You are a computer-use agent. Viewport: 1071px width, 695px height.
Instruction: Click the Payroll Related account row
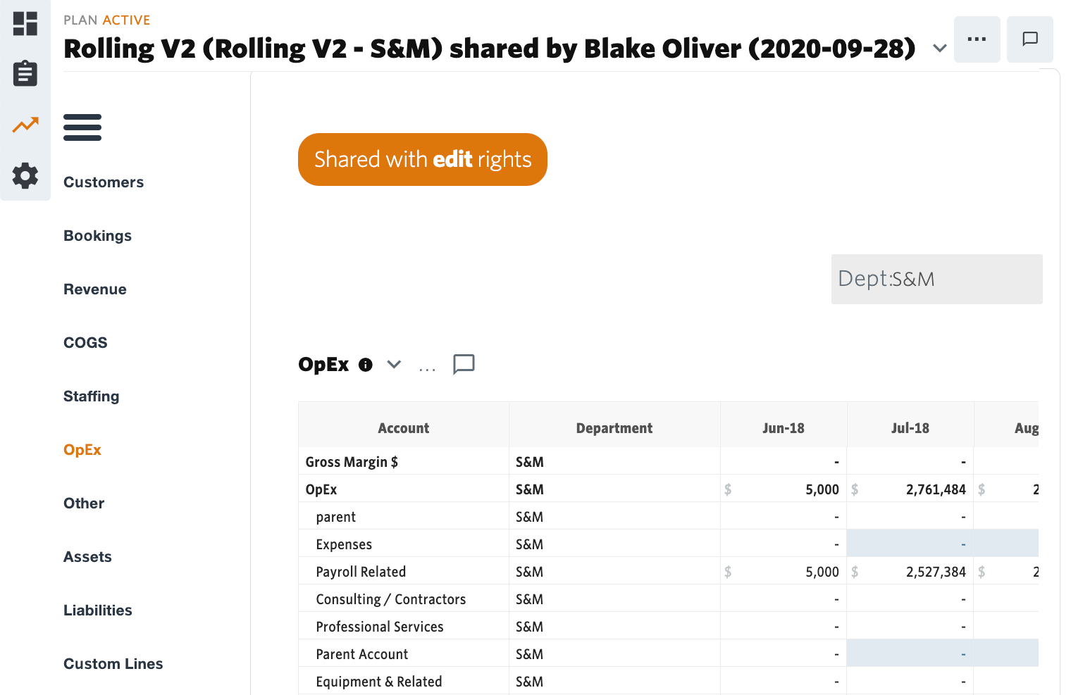point(361,572)
